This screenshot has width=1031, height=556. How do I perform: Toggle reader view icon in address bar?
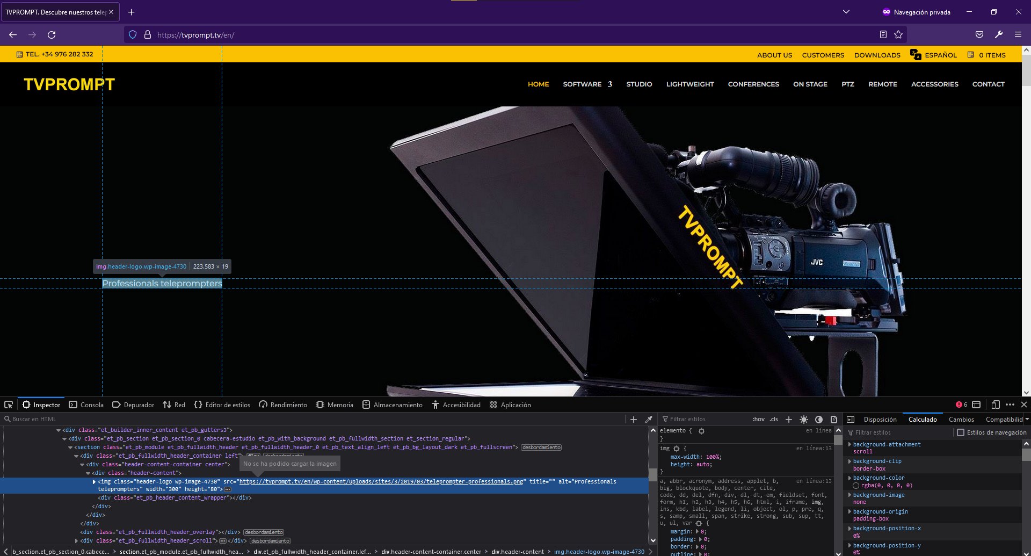883,35
